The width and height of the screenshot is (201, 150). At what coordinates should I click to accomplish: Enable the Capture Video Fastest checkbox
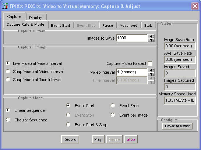coord(150,63)
